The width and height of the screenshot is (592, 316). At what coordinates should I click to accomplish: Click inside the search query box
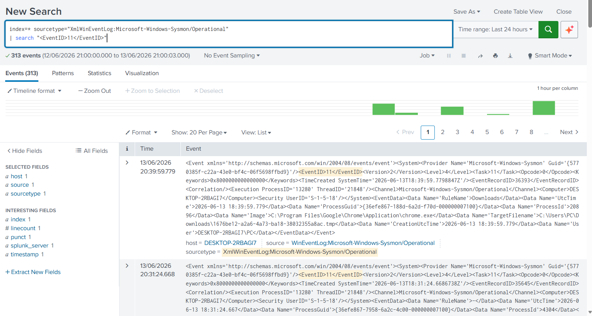coord(229,34)
